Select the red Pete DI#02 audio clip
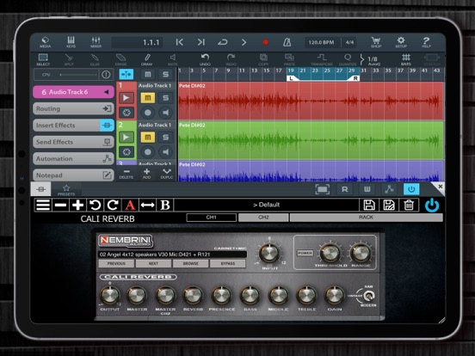Image resolution: width=475 pixels, height=356 pixels. 312,101
